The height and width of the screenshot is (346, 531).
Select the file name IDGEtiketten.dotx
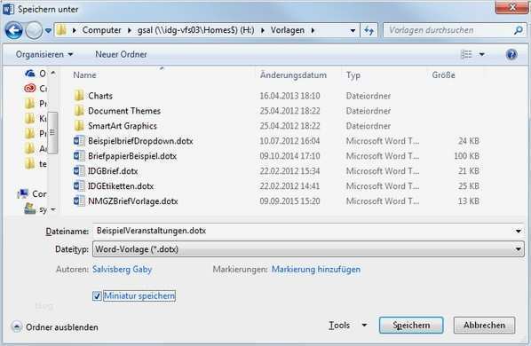pyautogui.click(x=121, y=186)
